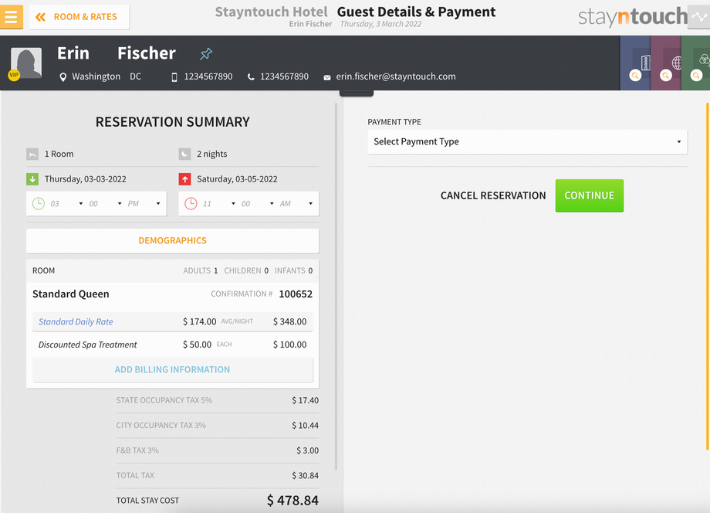This screenshot has height=513, width=710.
Task: Open the arrival minutes dropdown
Action: point(106,204)
